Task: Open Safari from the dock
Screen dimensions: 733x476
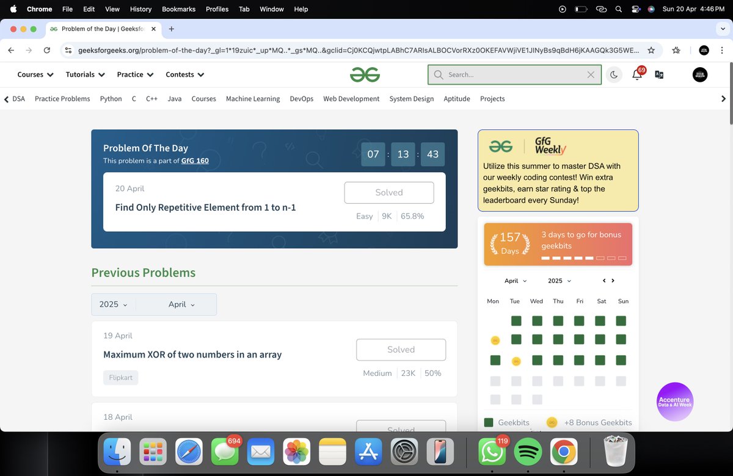Action: pos(189,453)
